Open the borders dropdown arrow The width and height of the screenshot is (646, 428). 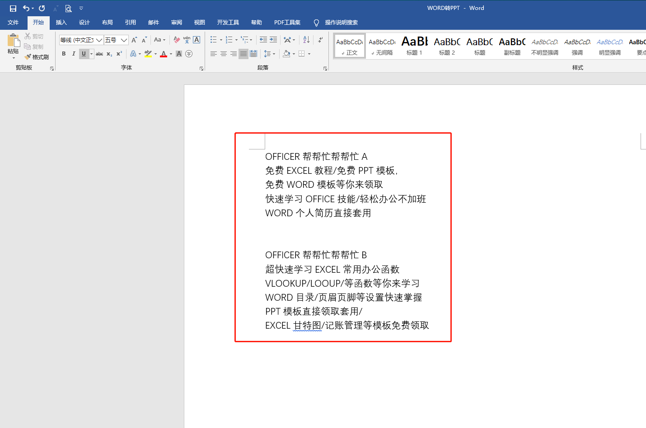309,54
